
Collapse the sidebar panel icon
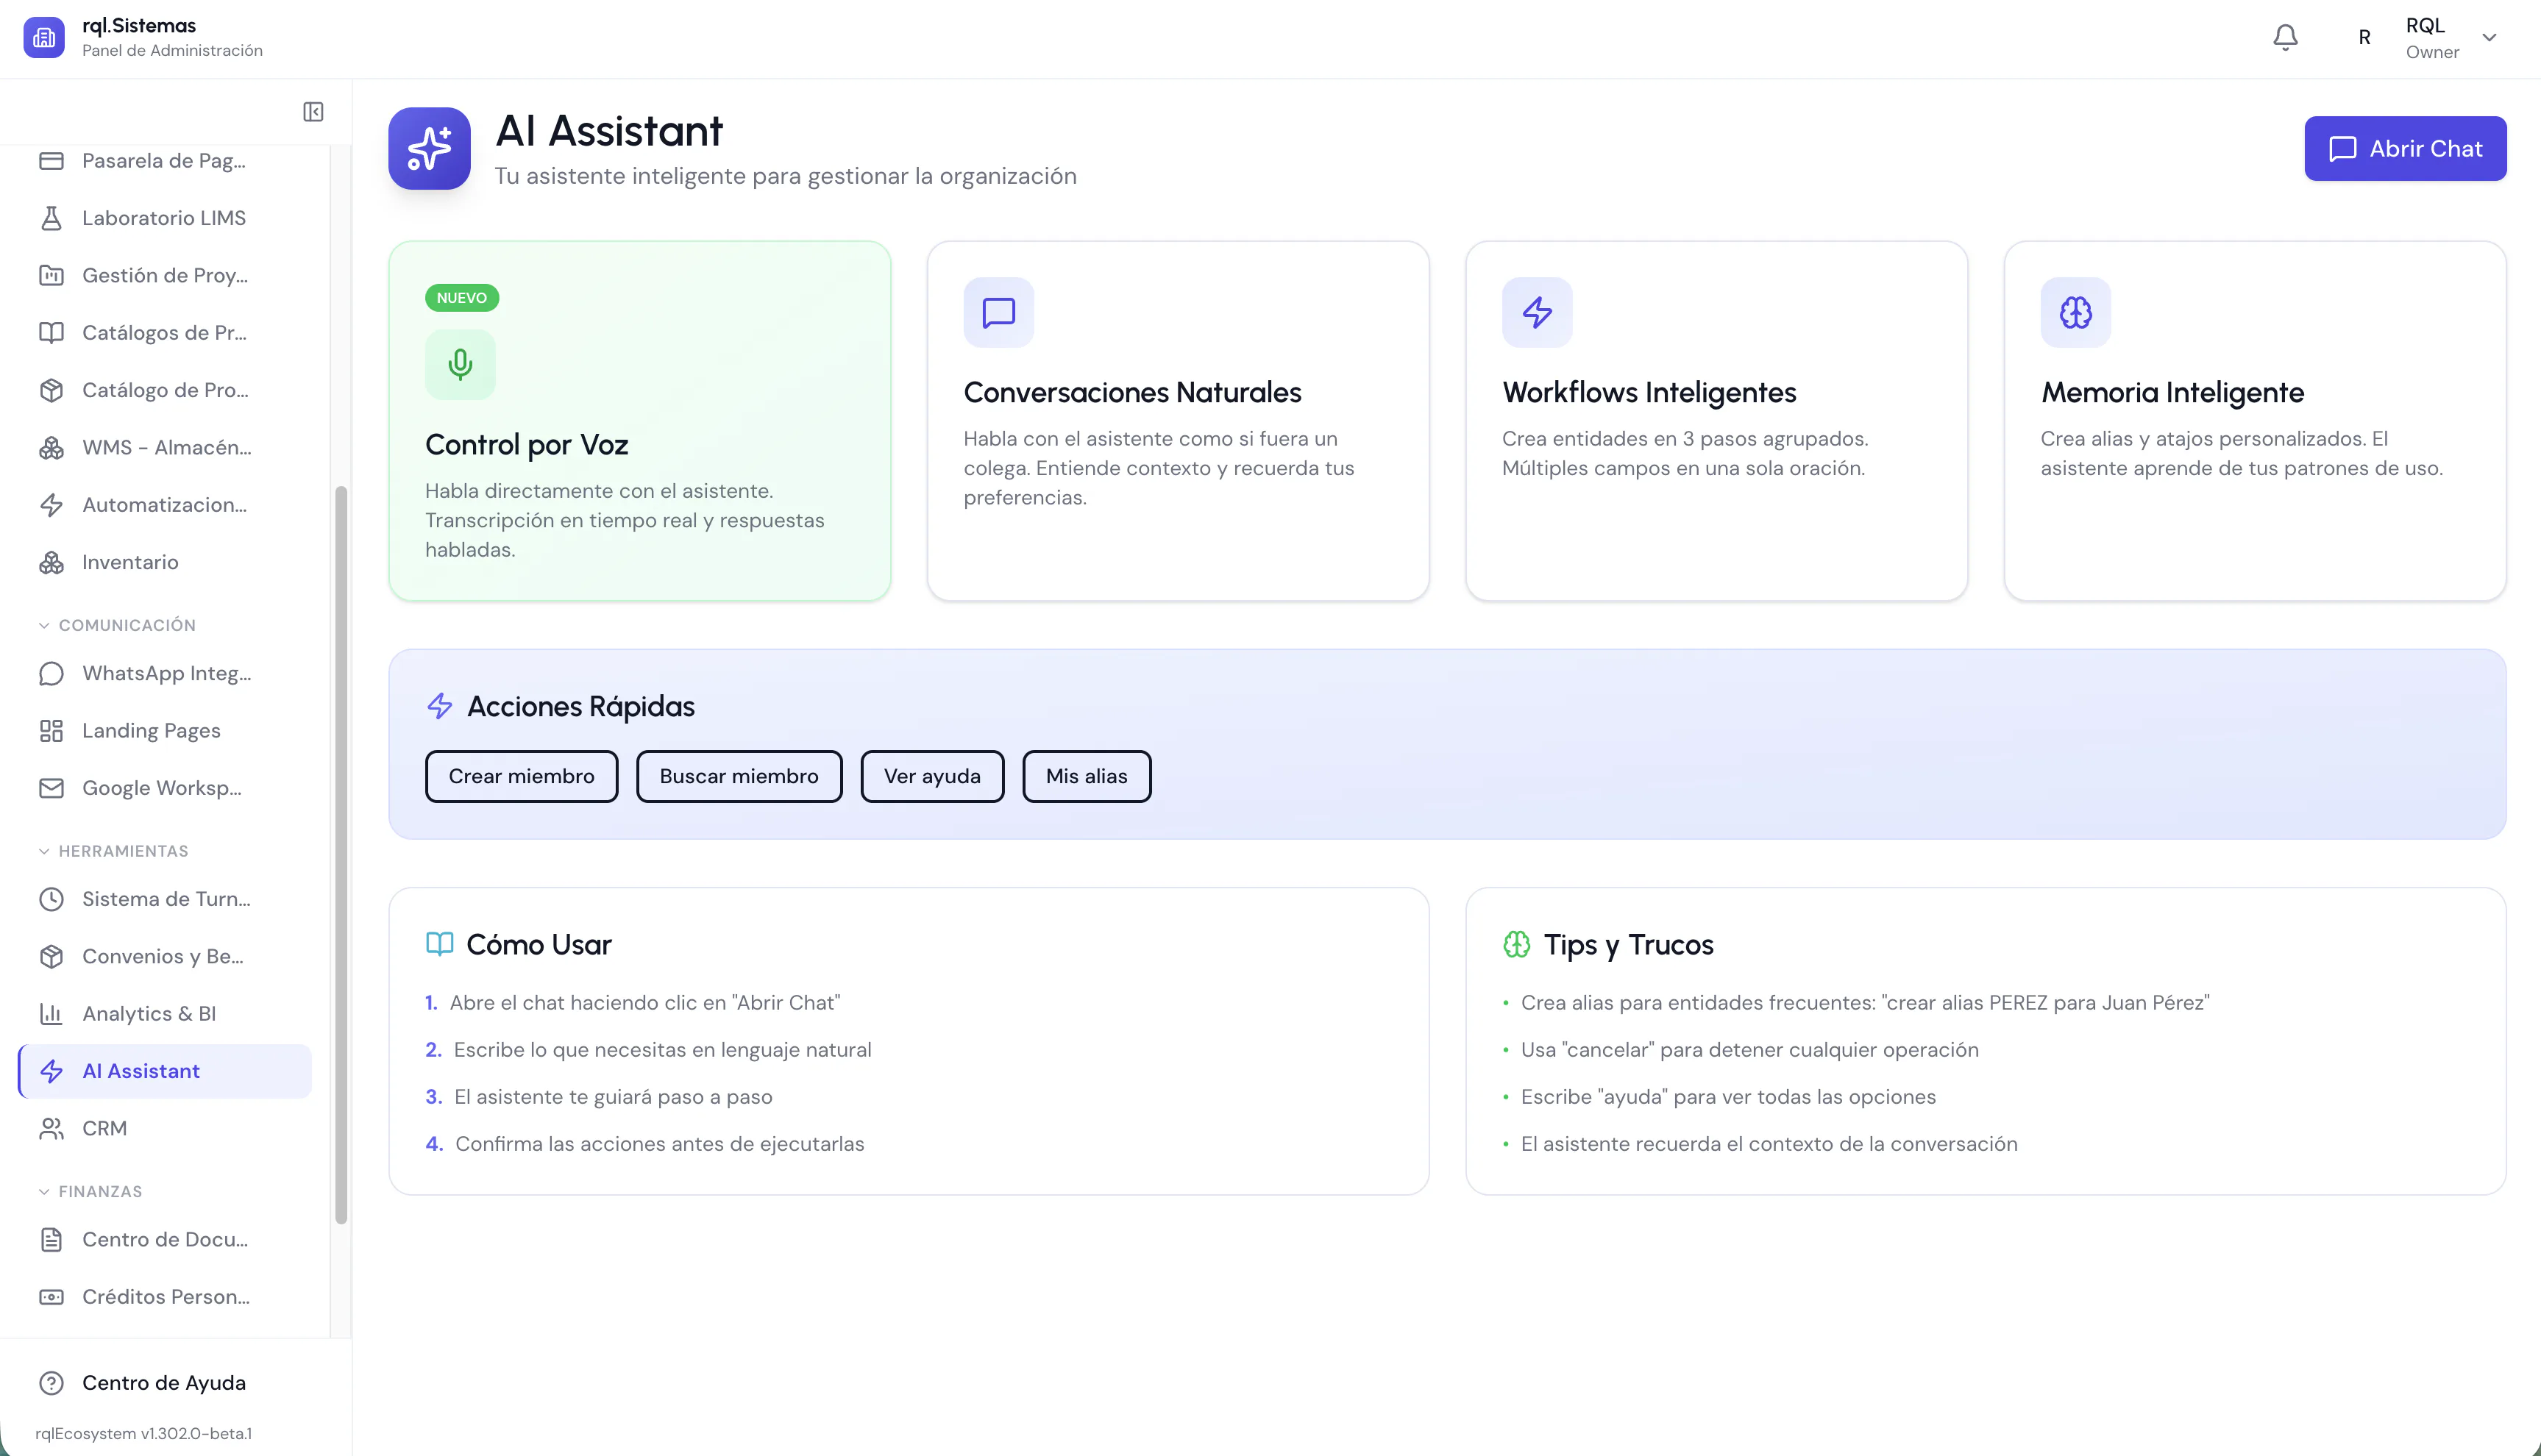click(313, 111)
